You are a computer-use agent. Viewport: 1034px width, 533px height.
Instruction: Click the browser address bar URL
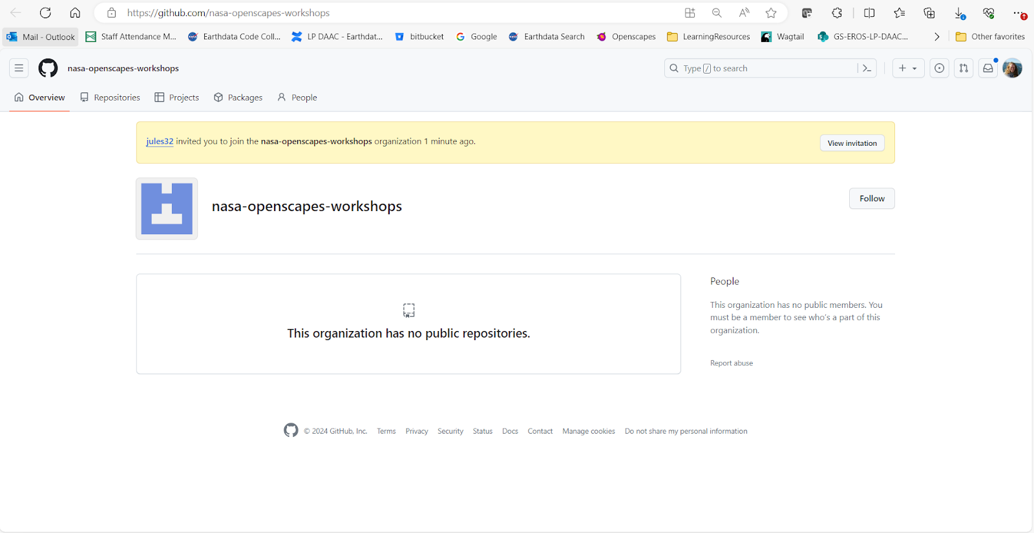(x=228, y=13)
